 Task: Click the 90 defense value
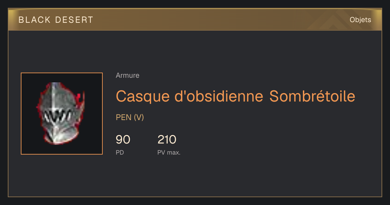[123, 140]
